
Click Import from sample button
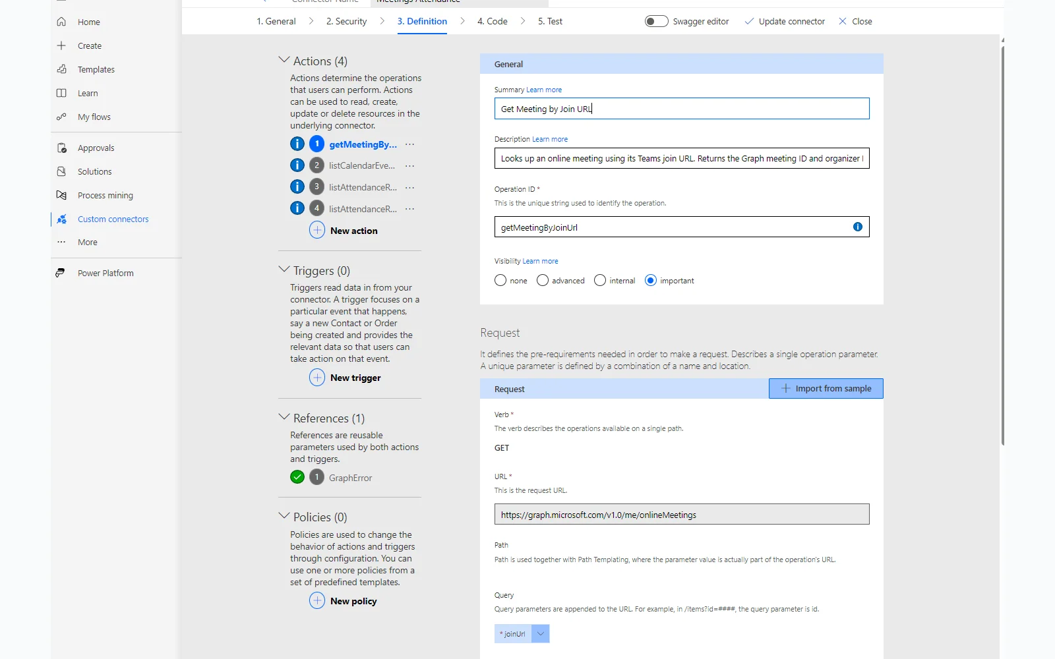[826, 389]
